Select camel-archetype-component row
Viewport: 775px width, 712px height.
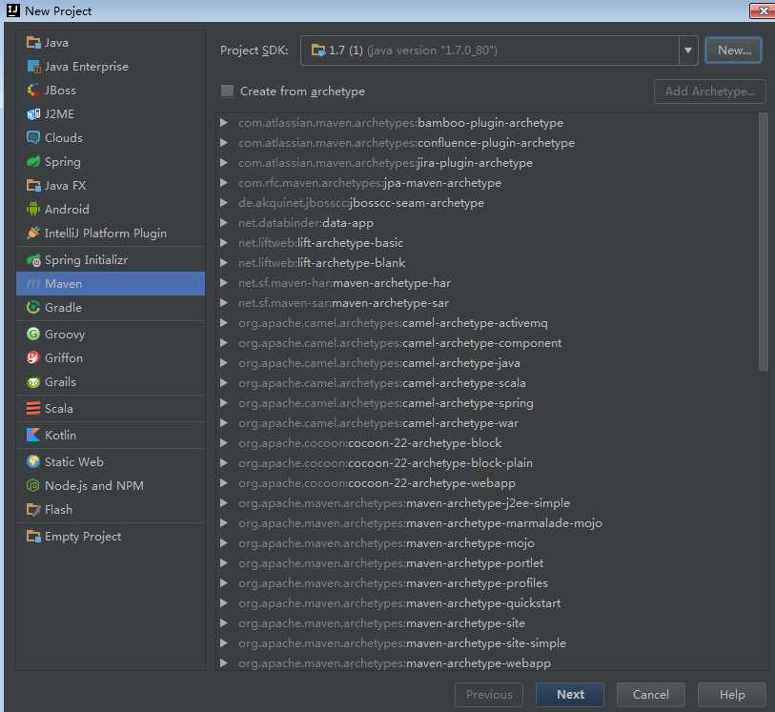click(x=488, y=343)
